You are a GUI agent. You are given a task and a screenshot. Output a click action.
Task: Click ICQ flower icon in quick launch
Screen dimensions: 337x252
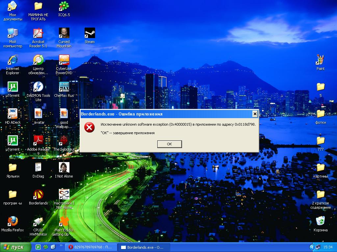point(45,247)
